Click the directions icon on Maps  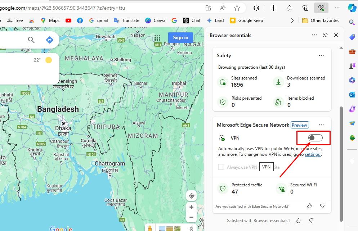pyautogui.click(x=50, y=40)
